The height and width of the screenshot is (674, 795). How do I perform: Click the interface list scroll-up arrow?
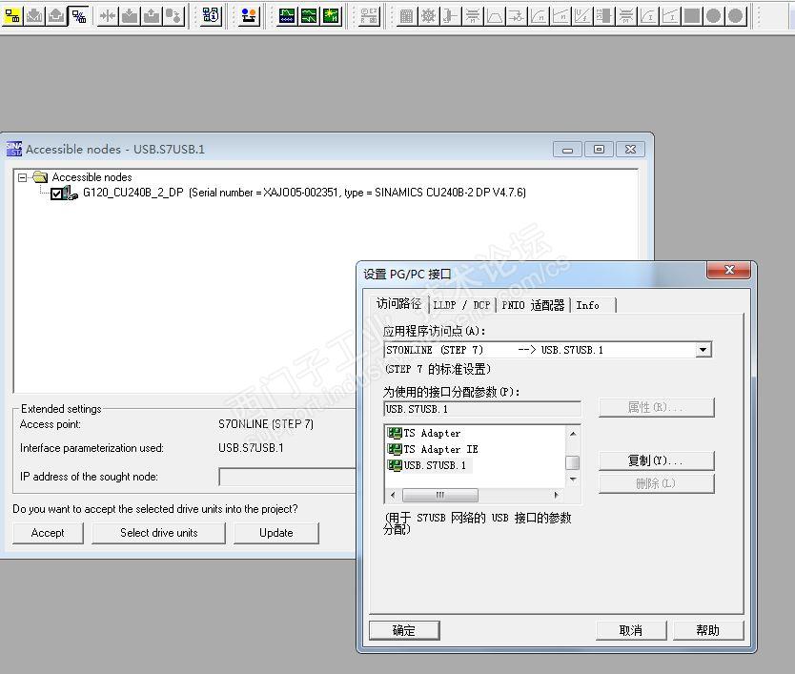click(x=573, y=434)
